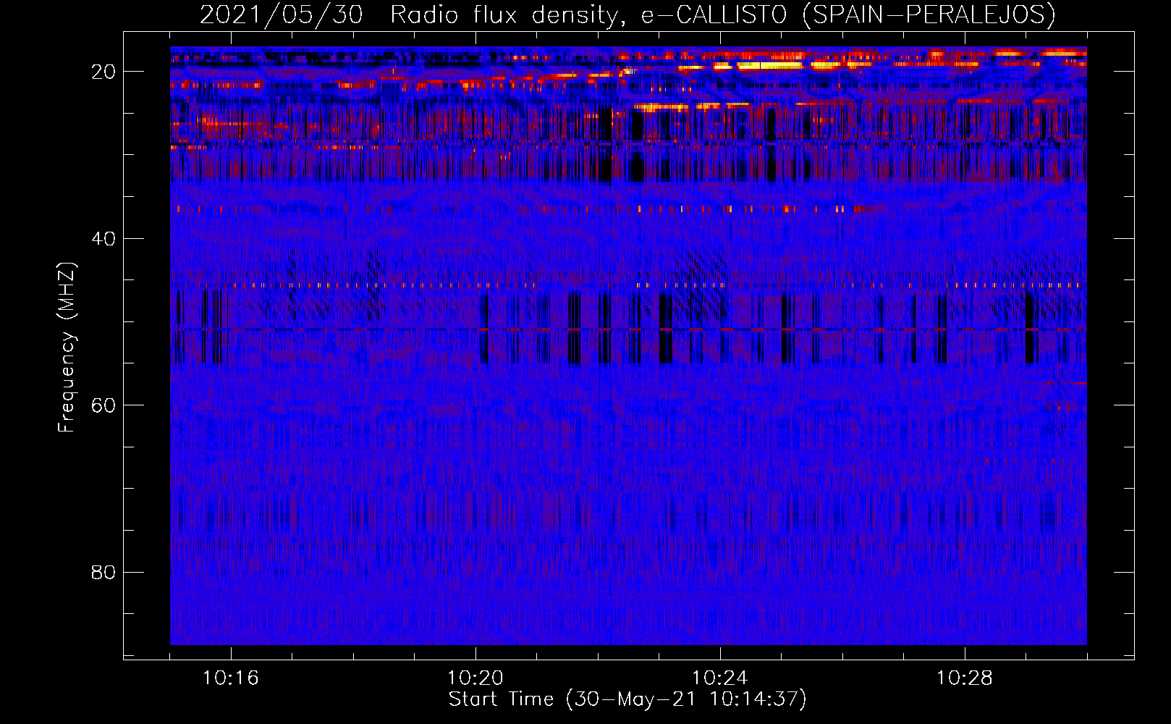
Task: Click the "80" frequency tick label
Action: tap(103, 573)
